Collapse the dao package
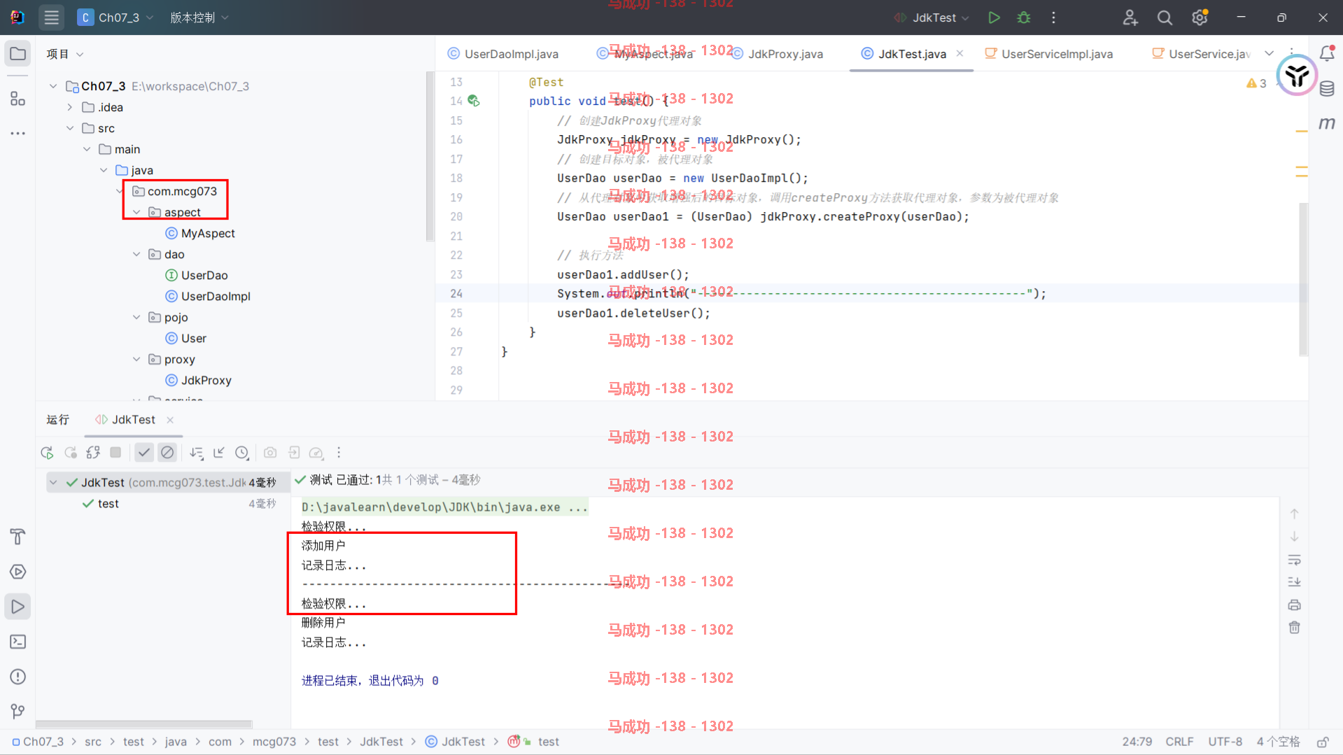1343x755 pixels. click(x=136, y=254)
